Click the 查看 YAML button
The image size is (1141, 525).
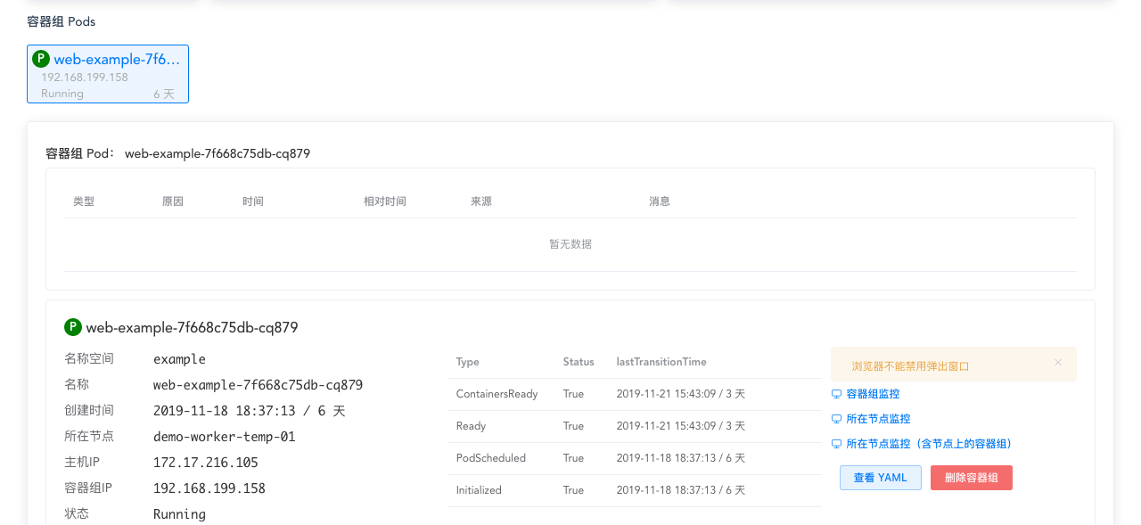point(880,478)
